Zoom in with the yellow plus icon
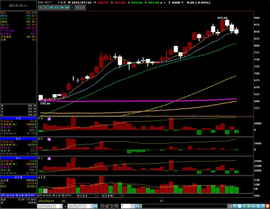Screen dimensions: 270x209 [248, 206]
